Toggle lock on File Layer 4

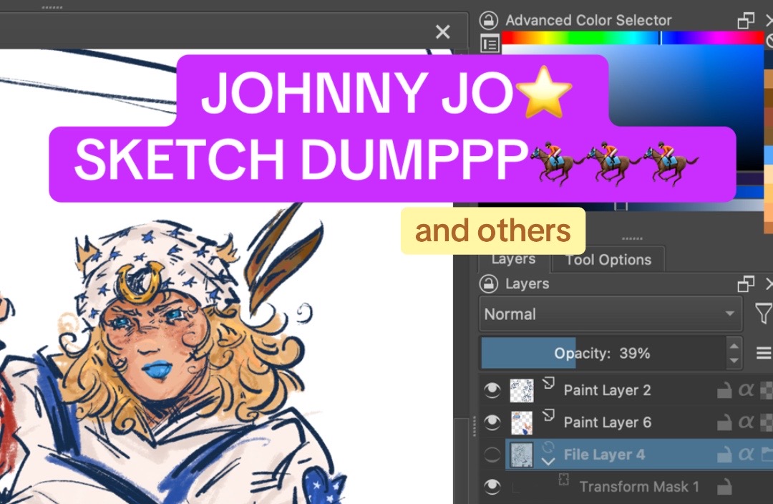(x=724, y=455)
